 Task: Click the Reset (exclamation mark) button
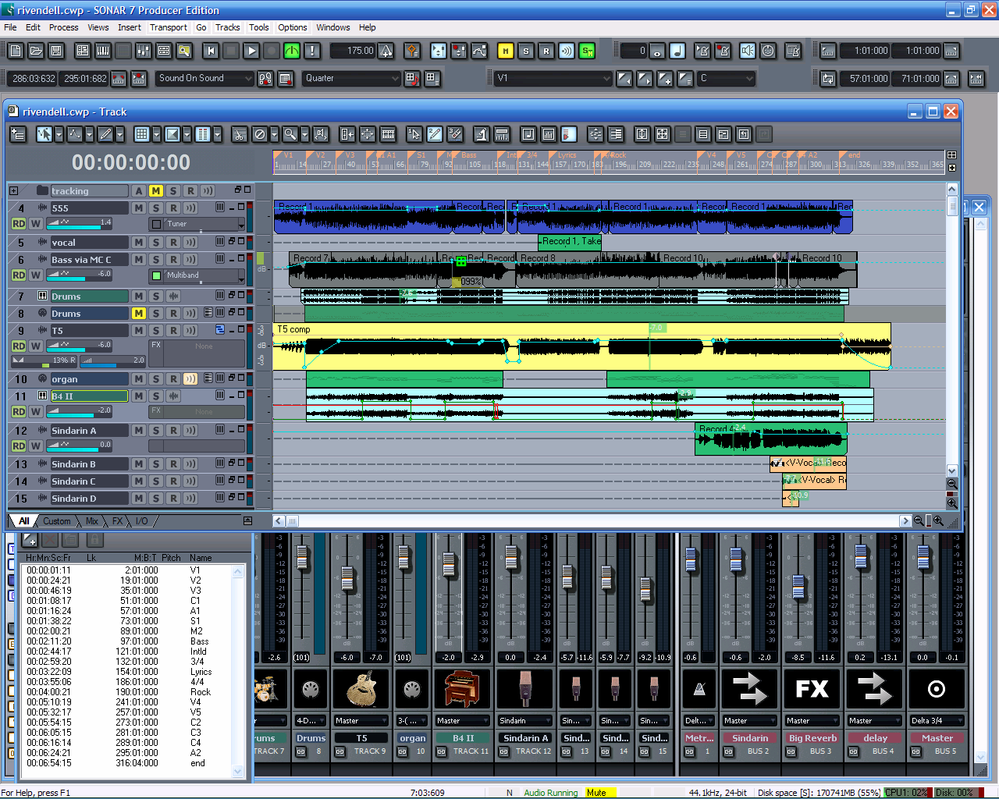point(312,51)
